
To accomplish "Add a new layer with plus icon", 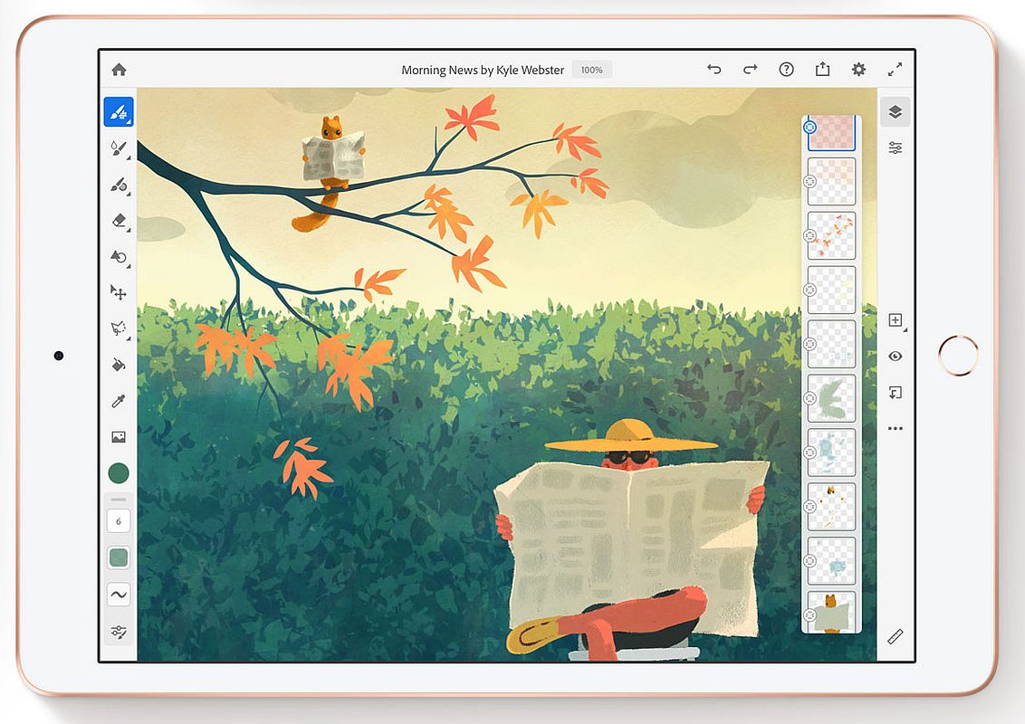I will point(896,320).
